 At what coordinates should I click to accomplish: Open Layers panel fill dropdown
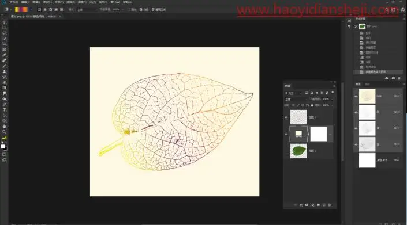click(x=332, y=105)
